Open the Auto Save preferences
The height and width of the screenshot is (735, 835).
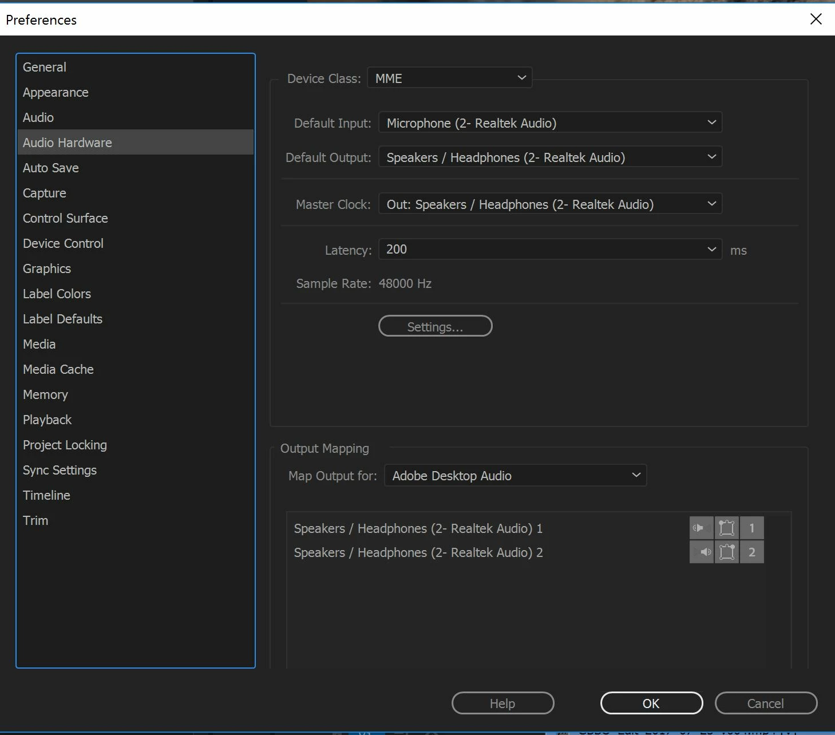click(135, 168)
